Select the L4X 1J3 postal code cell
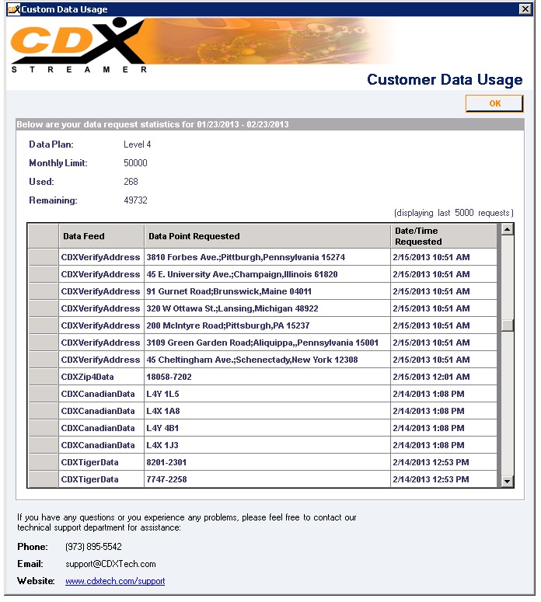This screenshot has width=541, height=602. pos(267,445)
